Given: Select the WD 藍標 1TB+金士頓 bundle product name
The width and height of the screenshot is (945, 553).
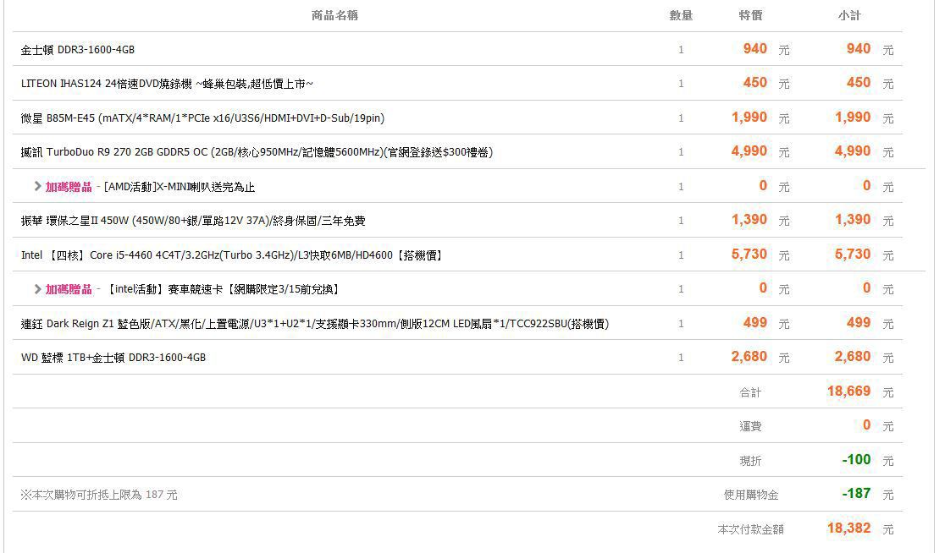Looking at the screenshot, I should tap(113, 358).
